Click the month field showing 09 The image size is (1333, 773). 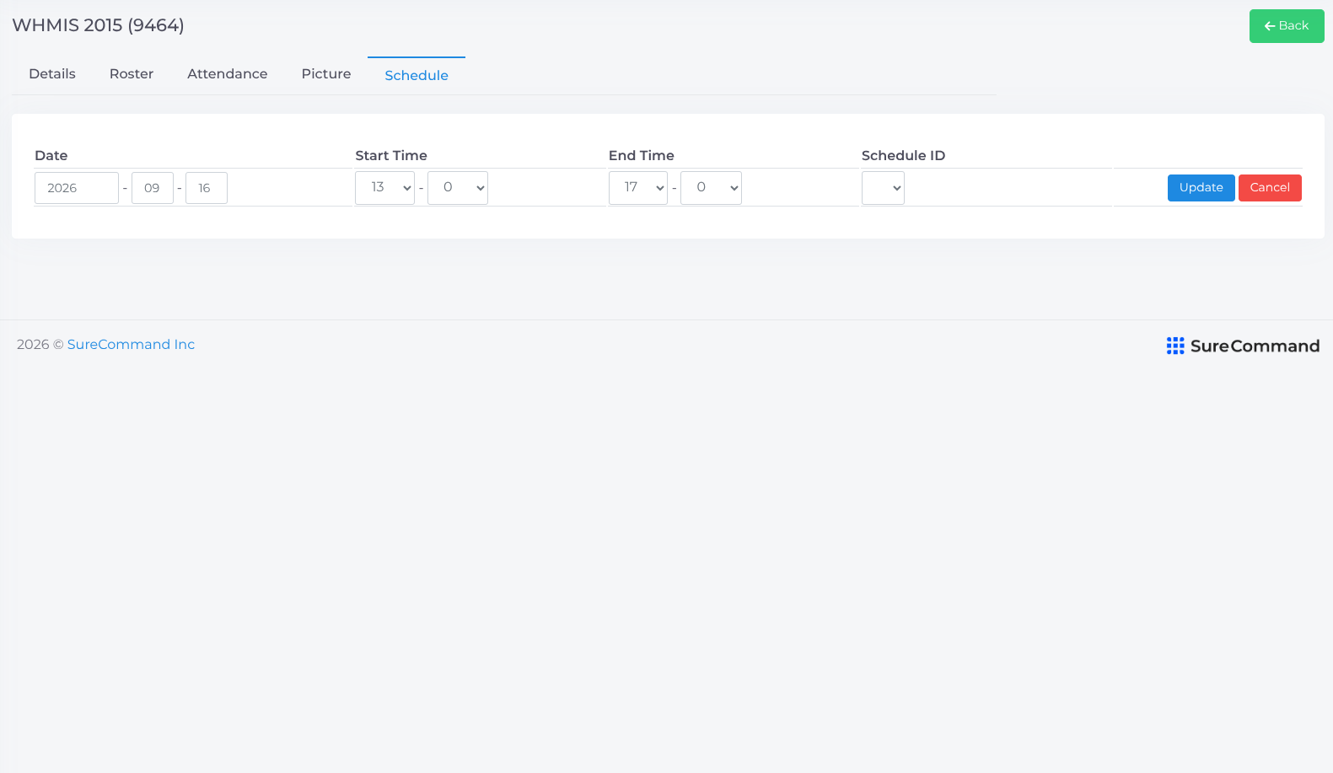tap(153, 188)
